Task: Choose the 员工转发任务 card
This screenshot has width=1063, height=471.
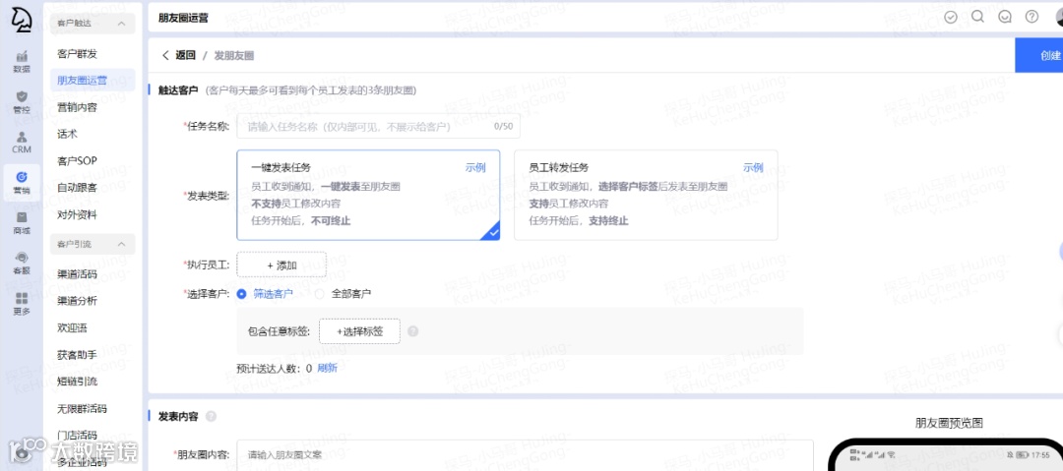Action: 646,195
